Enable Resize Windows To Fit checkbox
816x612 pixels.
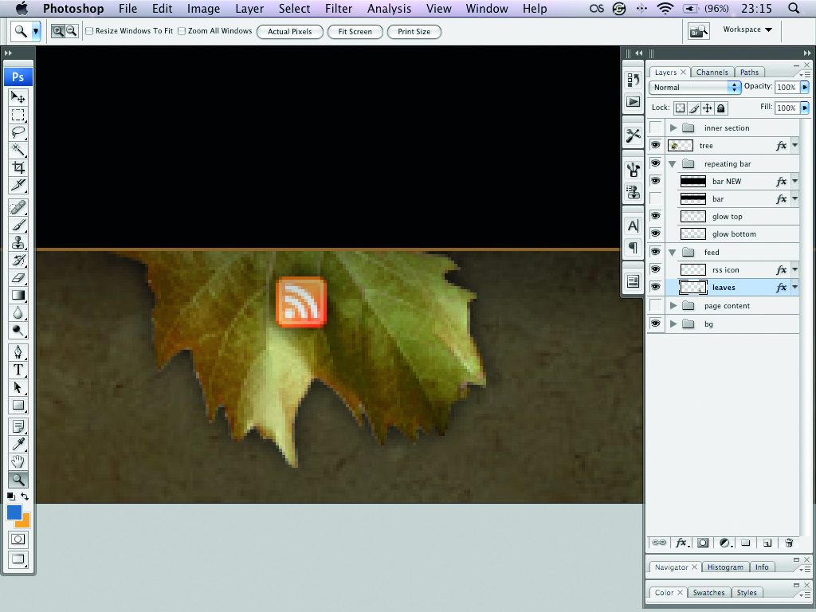point(89,31)
